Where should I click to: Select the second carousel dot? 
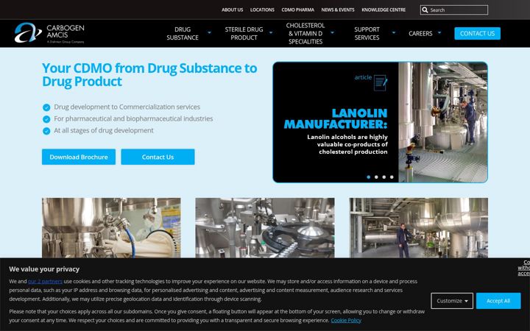(376, 177)
